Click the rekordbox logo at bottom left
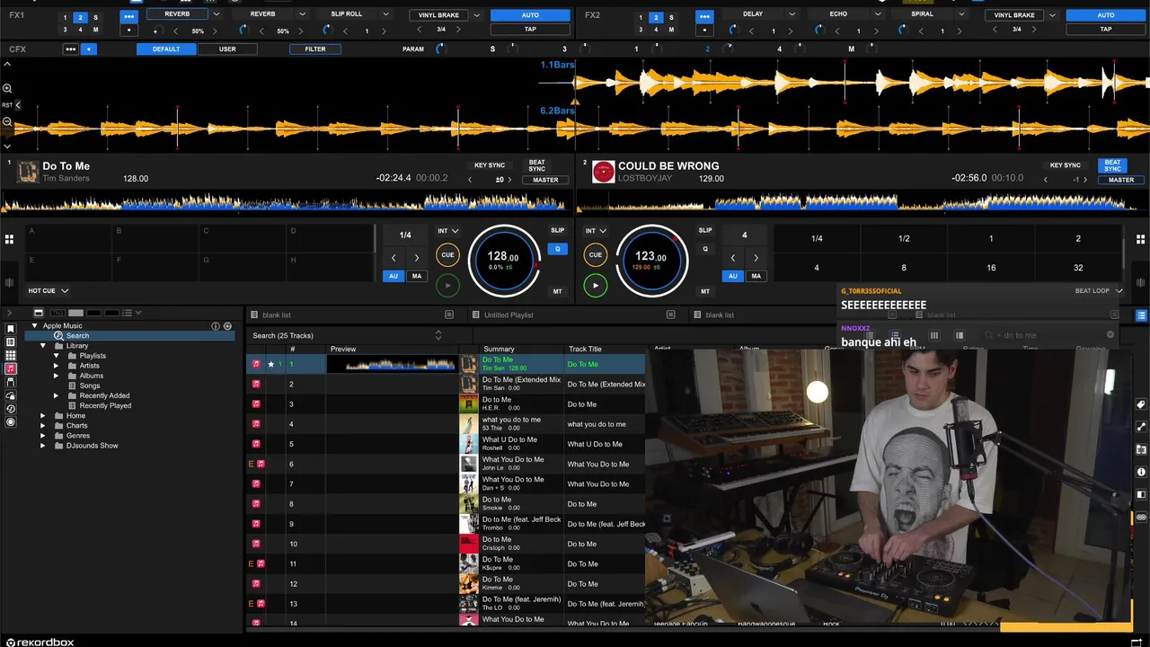 click(40, 642)
